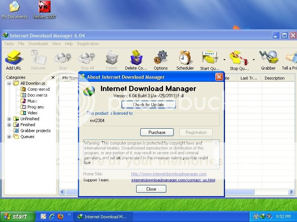Open Vietkey 2007 desktop icon
The height and width of the screenshot is (222, 297).
pyautogui.click(x=44, y=10)
